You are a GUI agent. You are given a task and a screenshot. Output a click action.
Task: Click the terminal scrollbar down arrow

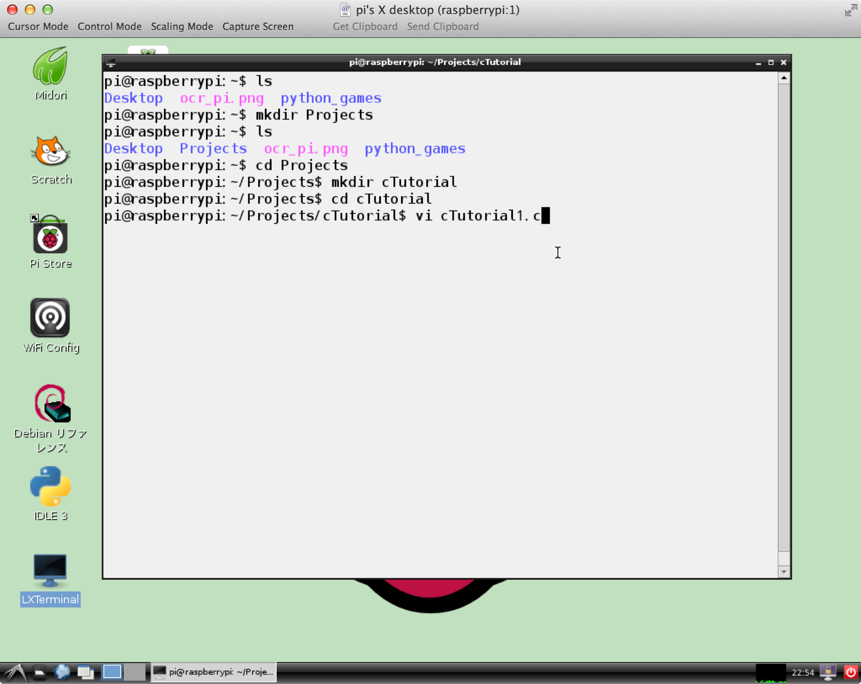pyautogui.click(x=784, y=572)
